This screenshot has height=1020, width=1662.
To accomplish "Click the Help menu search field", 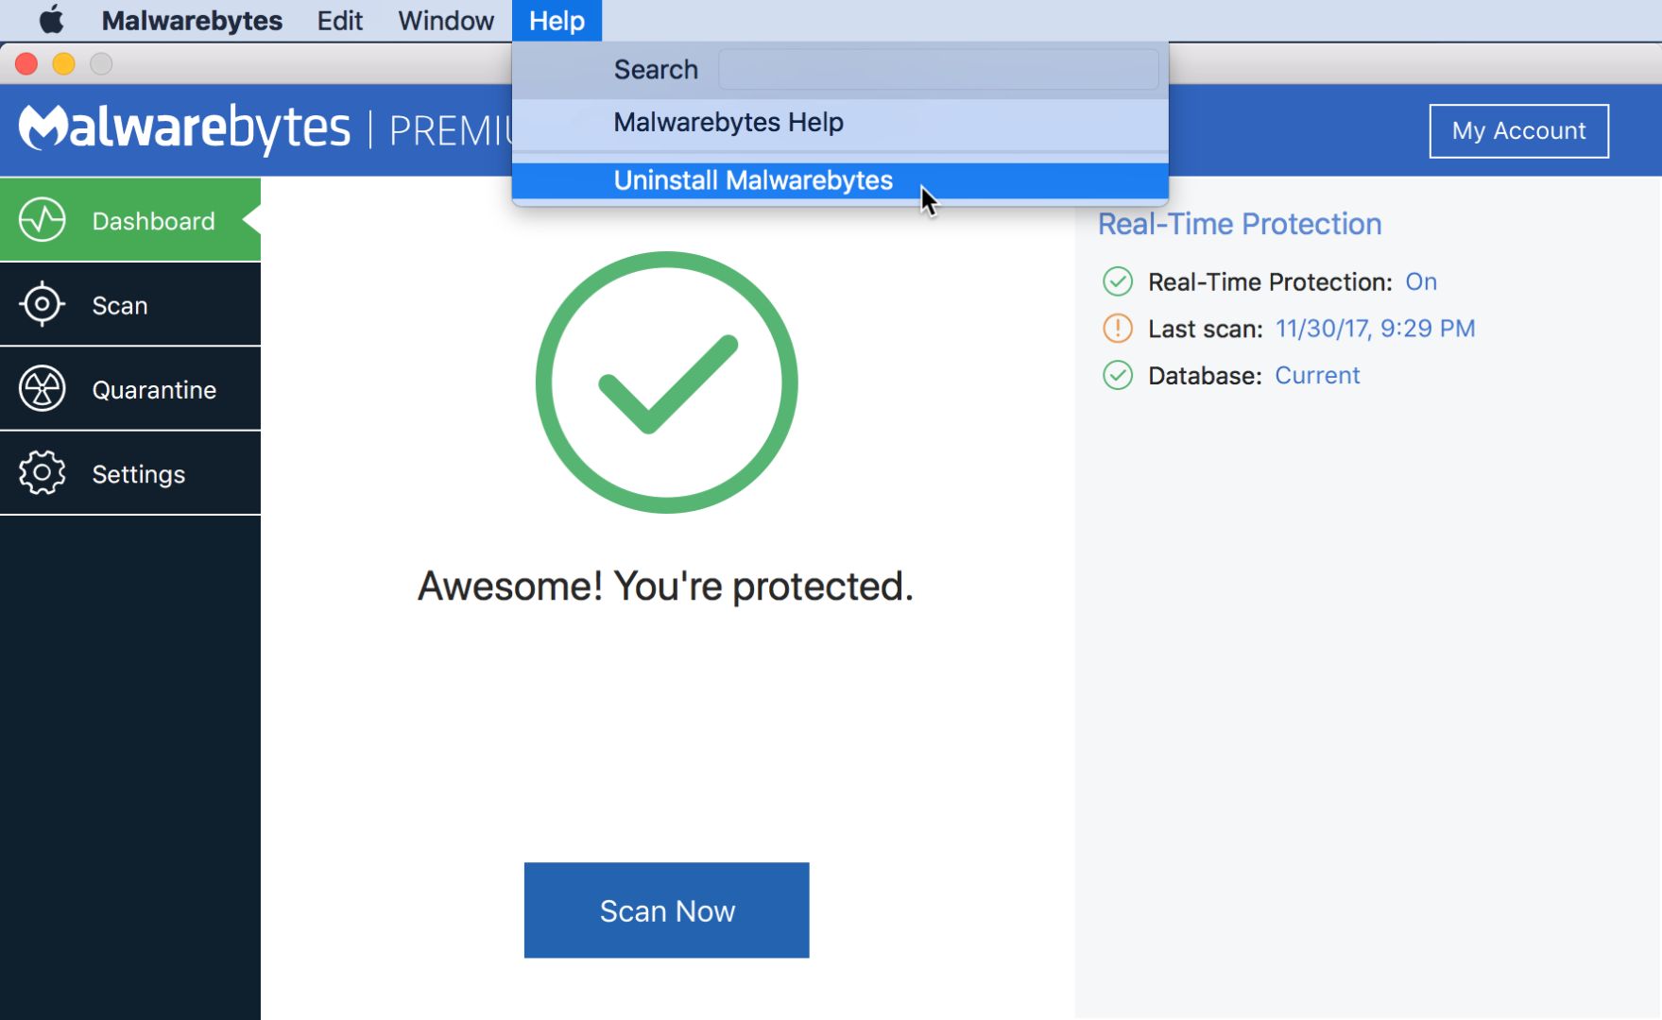I will [x=938, y=70].
